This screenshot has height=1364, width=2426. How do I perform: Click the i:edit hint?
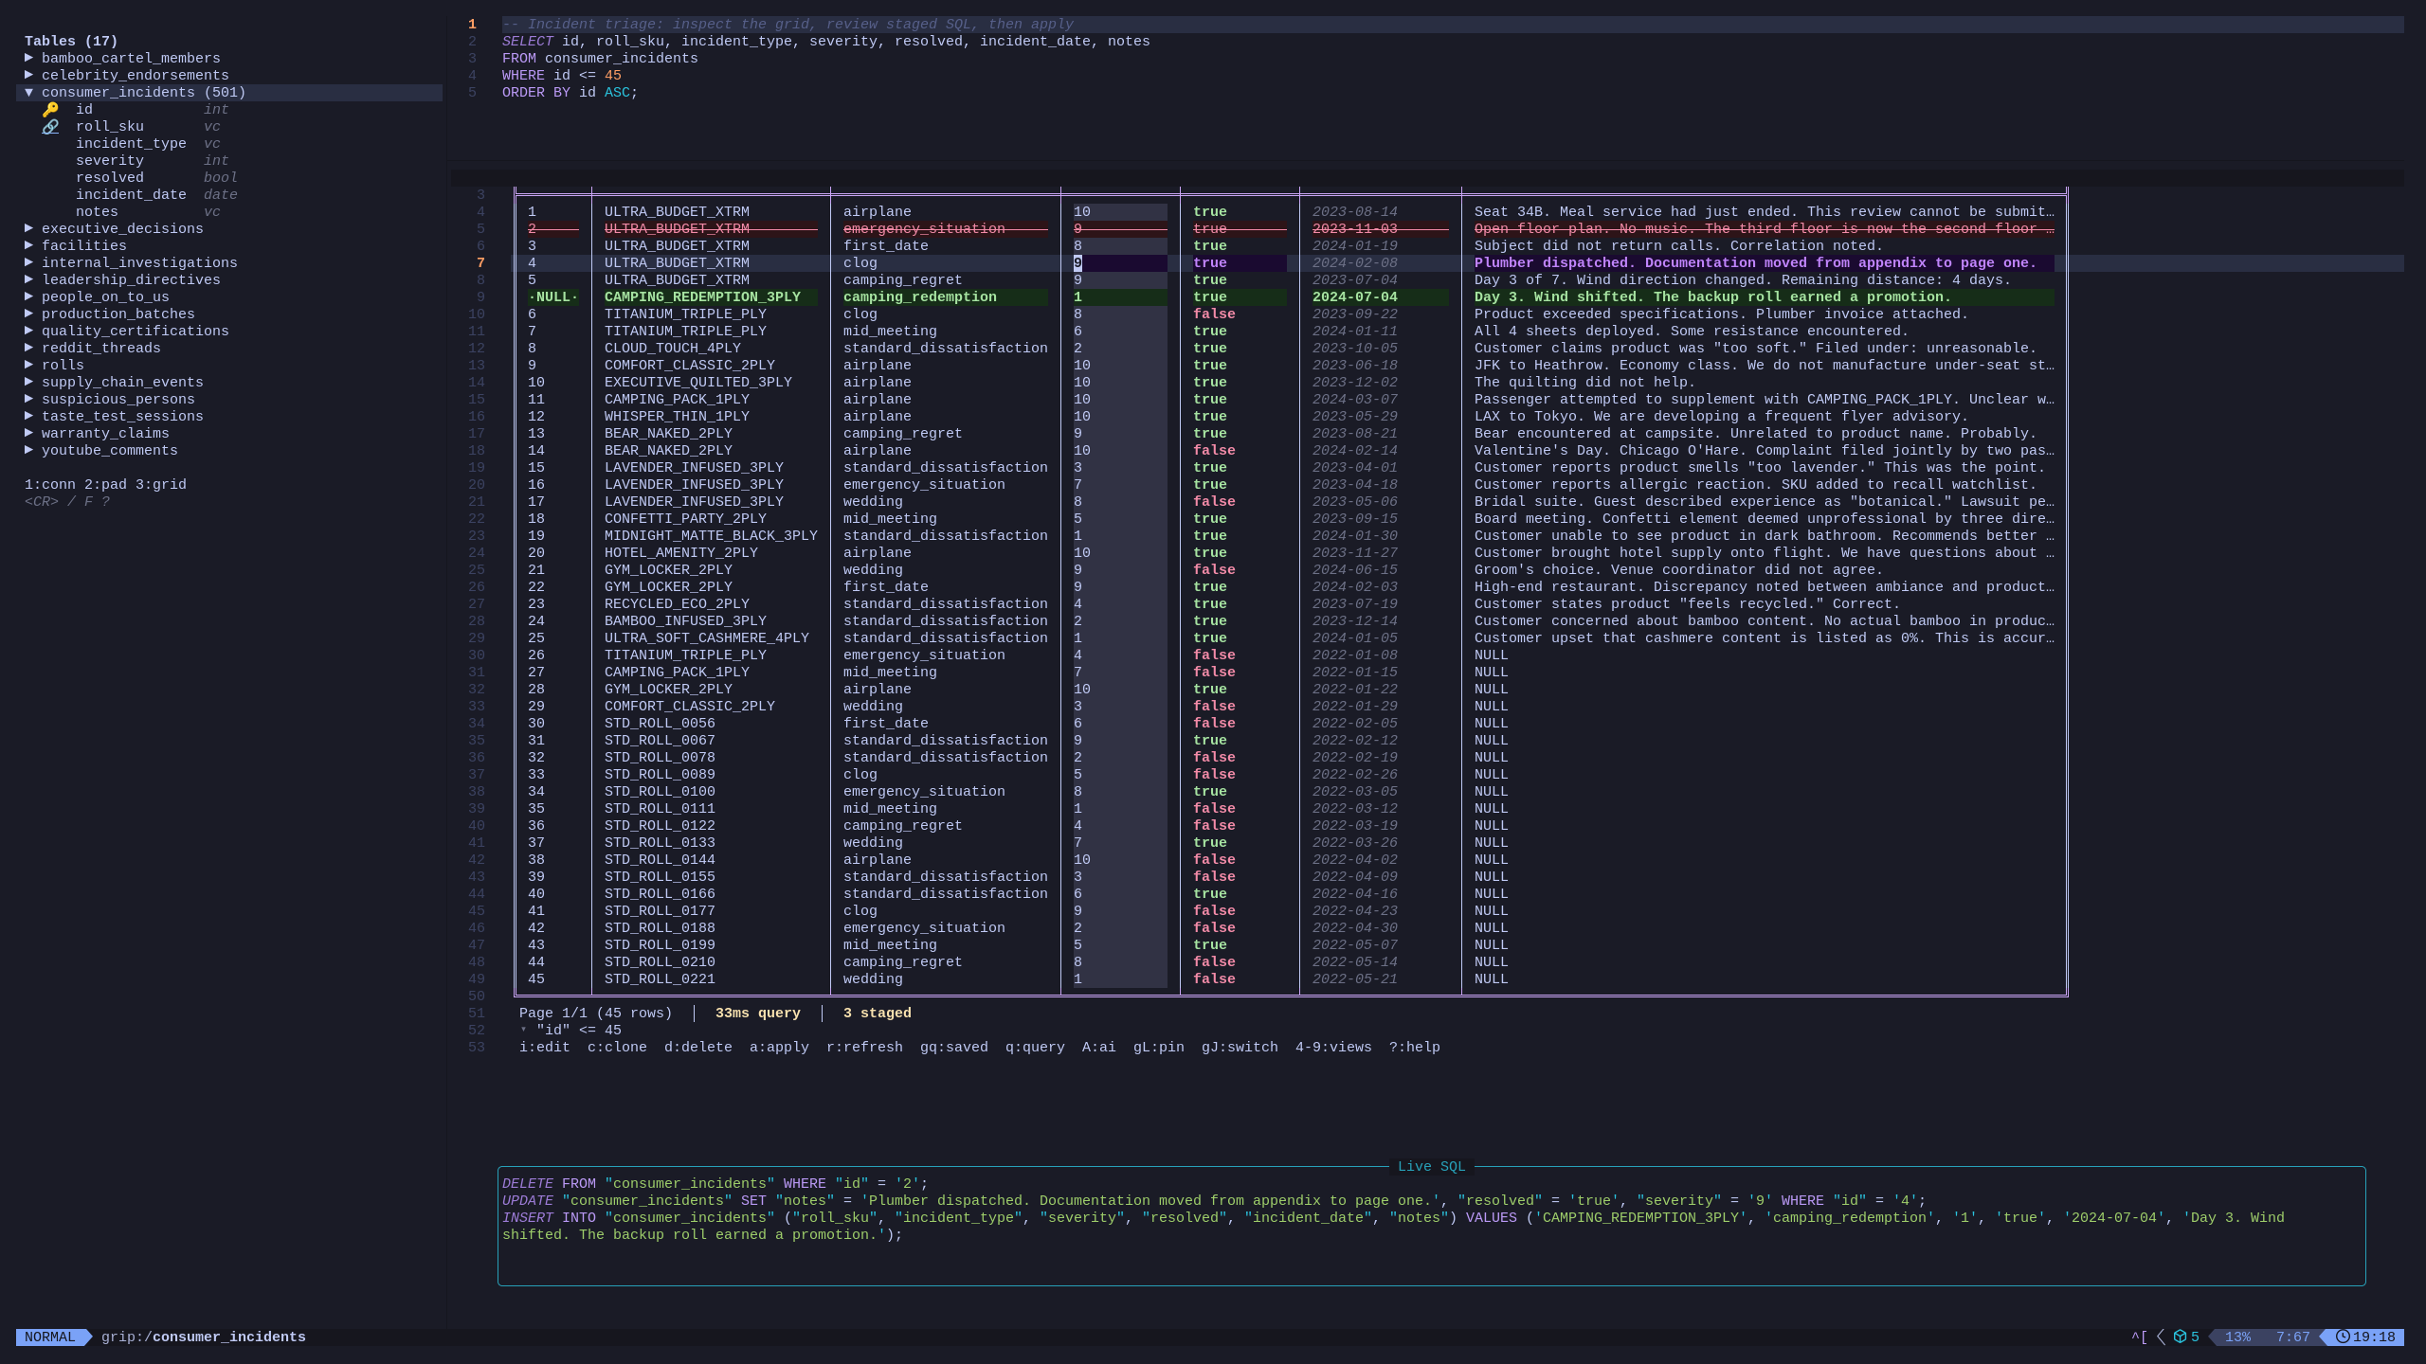click(545, 1048)
